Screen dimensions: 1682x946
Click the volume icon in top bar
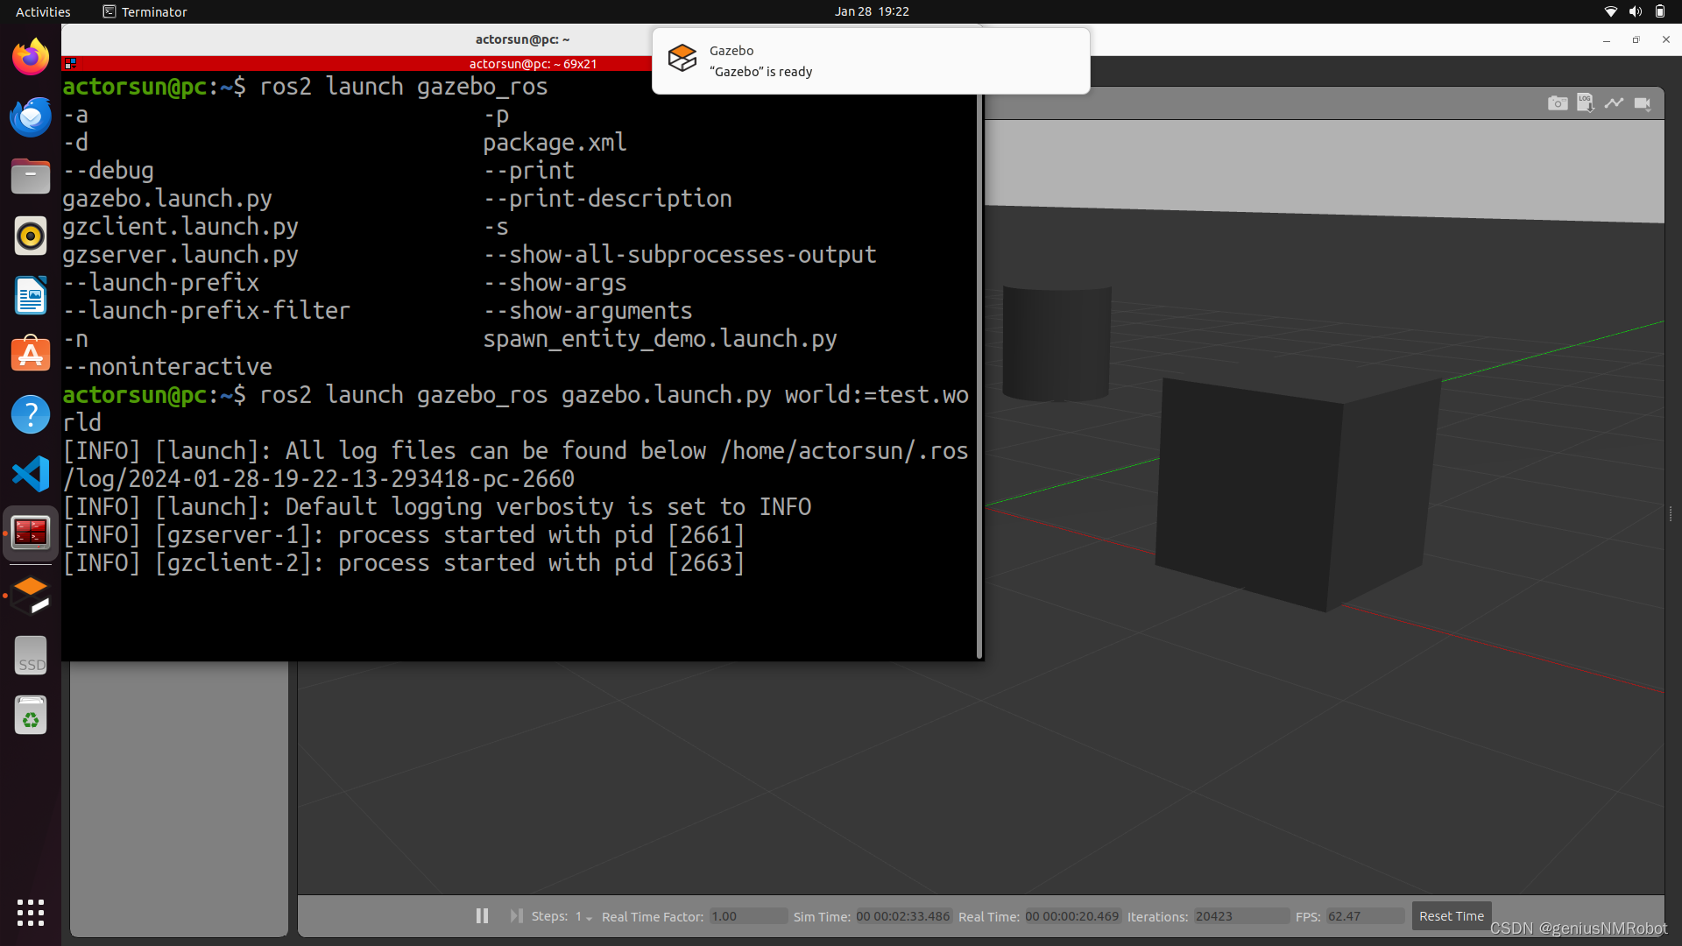[1635, 11]
